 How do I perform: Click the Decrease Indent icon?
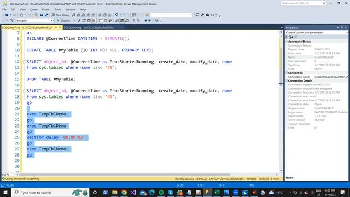pyautogui.click(x=145, y=21)
